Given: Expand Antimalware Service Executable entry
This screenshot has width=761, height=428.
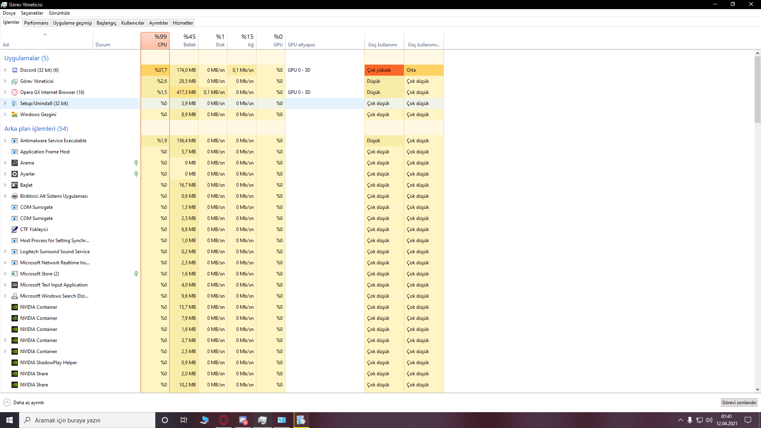Looking at the screenshot, I should [5, 141].
